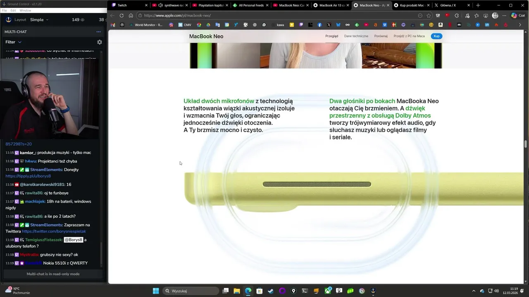Open the File menu in Ground Control

click(4, 10)
